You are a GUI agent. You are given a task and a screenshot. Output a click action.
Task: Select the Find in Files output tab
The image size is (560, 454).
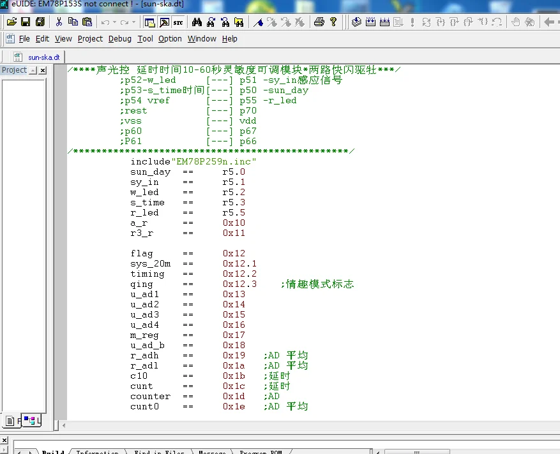[x=158, y=452]
